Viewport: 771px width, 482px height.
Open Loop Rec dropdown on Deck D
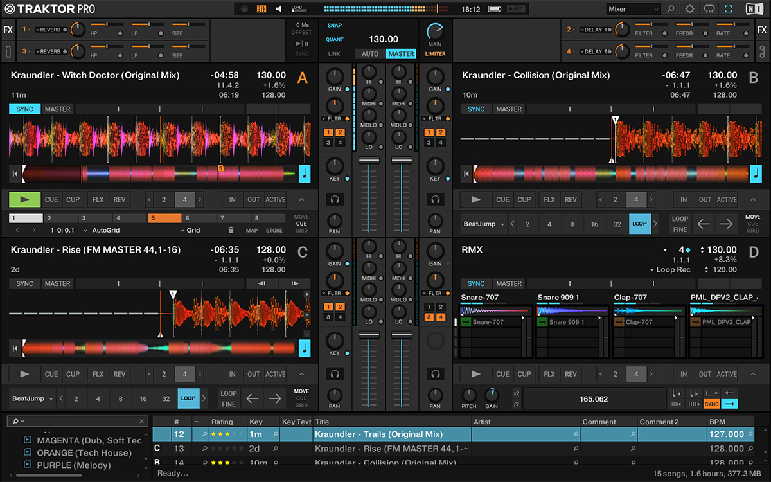pos(669,270)
